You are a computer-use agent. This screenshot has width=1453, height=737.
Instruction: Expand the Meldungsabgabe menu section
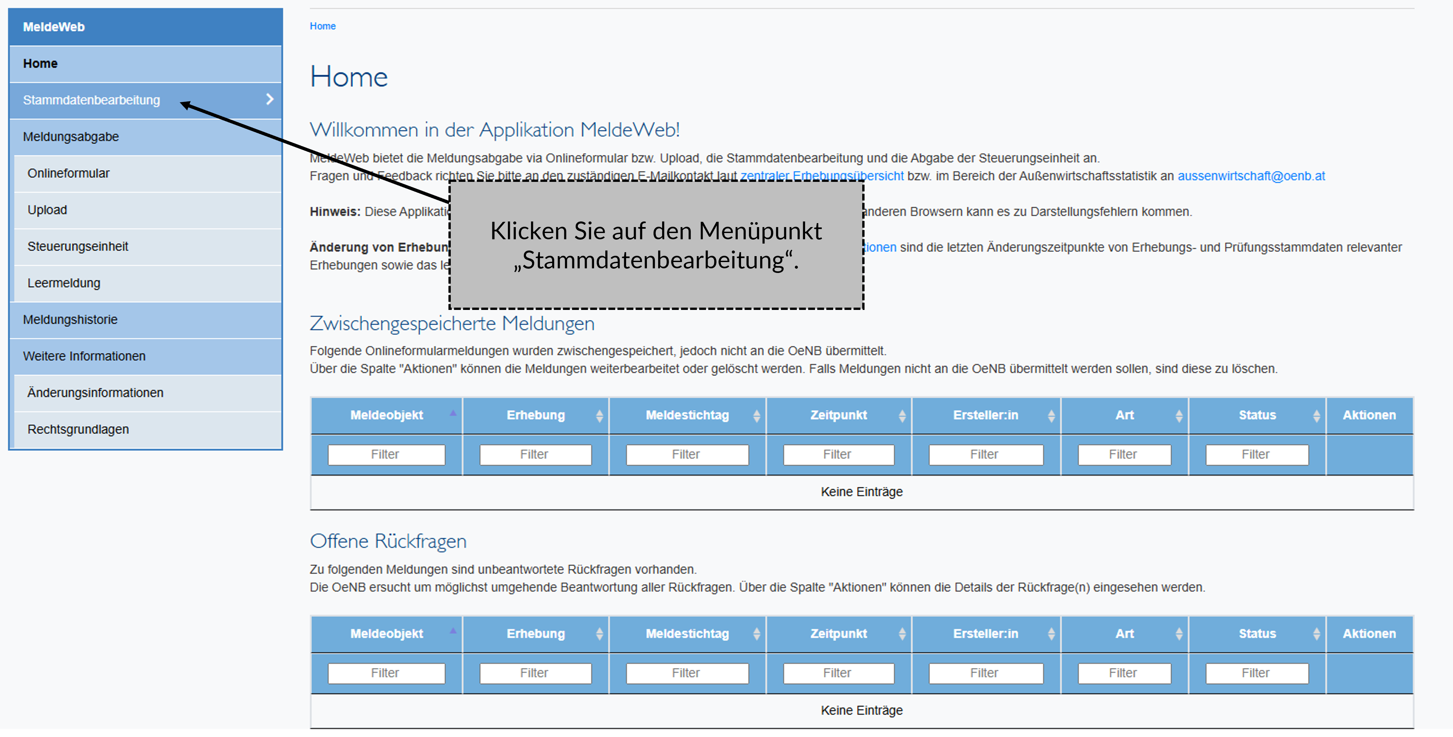[x=71, y=136]
